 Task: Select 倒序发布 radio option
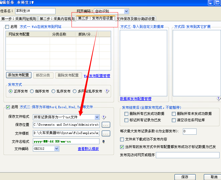tap(32, 91)
